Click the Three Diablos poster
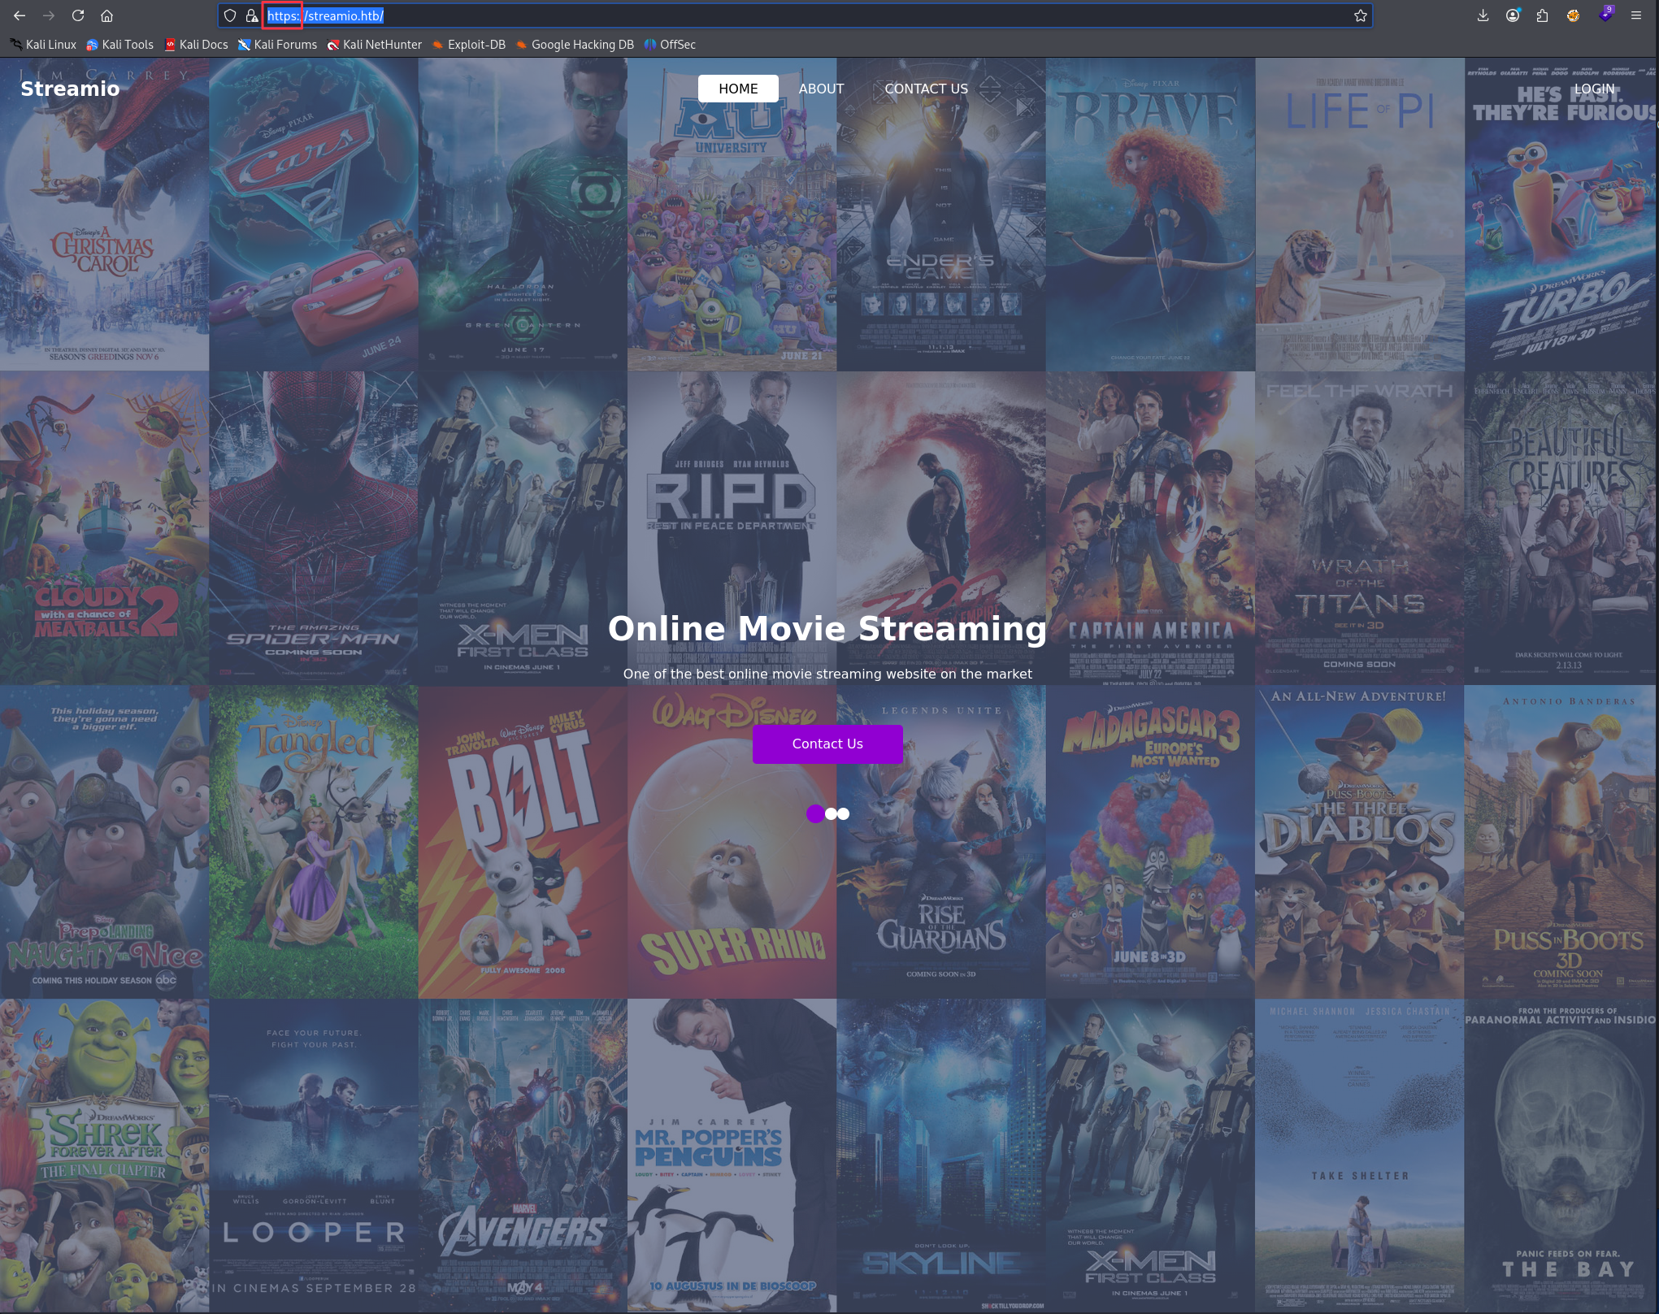 point(1359,842)
